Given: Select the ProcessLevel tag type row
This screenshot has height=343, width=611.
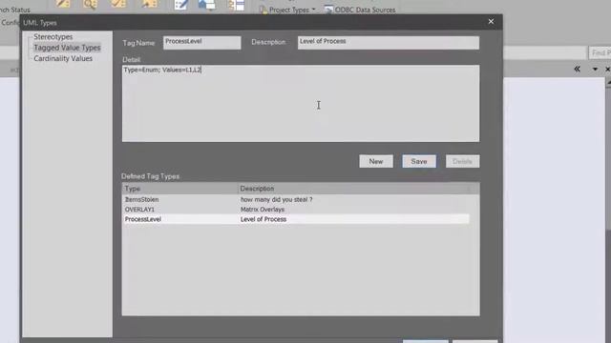Looking at the screenshot, I should (x=296, y=219).
